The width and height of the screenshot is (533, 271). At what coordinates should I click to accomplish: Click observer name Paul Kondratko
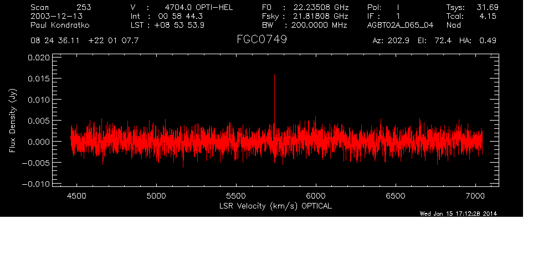click(60, 25)
